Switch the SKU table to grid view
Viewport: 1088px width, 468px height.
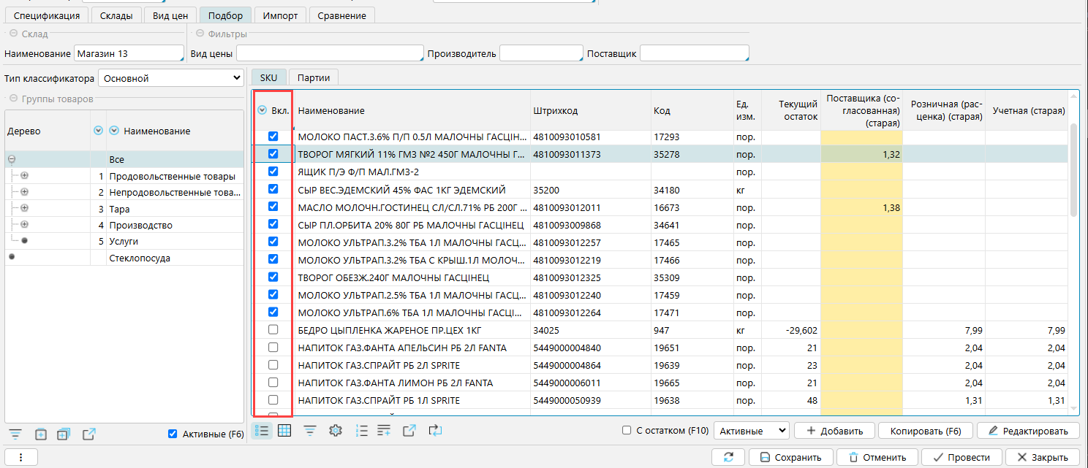[x=284, y=431]
